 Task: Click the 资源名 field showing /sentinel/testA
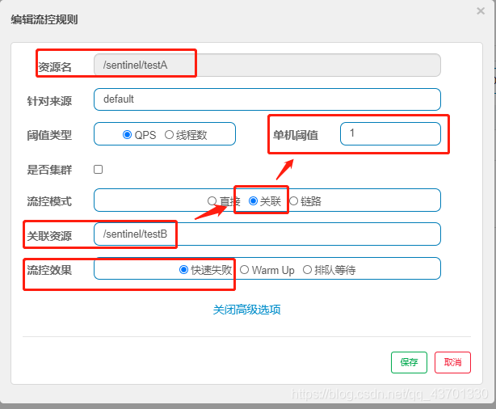[267, 65]
